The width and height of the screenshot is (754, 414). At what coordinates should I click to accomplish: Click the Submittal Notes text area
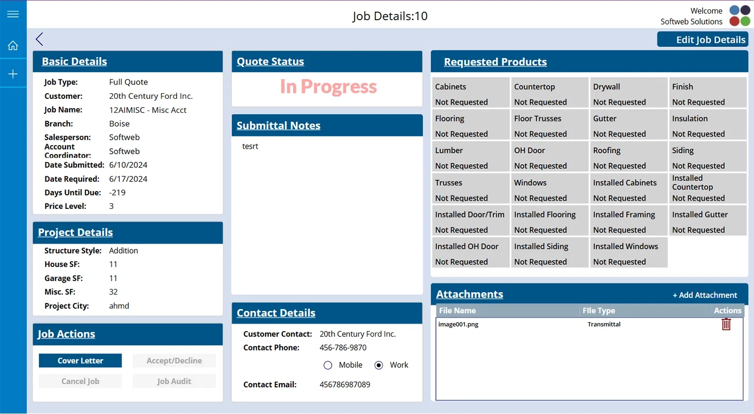click(327, 212)
